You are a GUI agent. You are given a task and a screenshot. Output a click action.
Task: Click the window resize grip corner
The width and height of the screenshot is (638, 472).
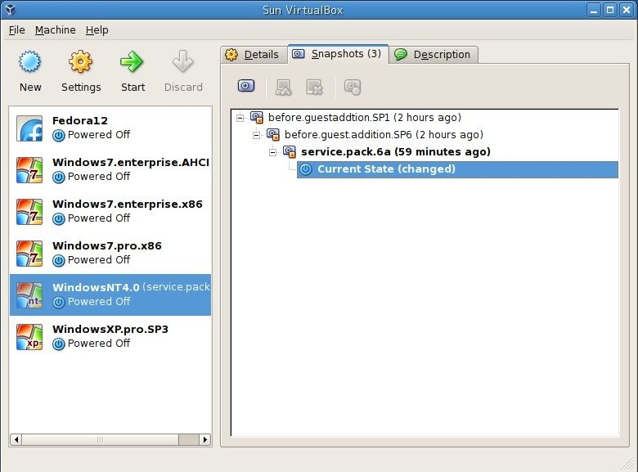629,464
